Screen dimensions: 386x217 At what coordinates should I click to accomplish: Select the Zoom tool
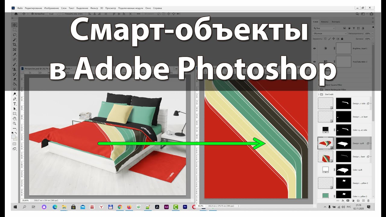(14, 123)
